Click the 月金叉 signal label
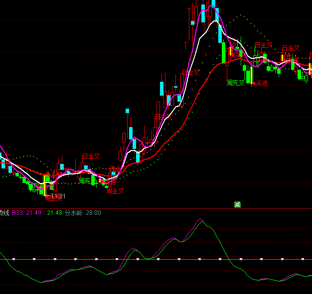The width and height of the screenshot is (312, 294). click(91, 156)
